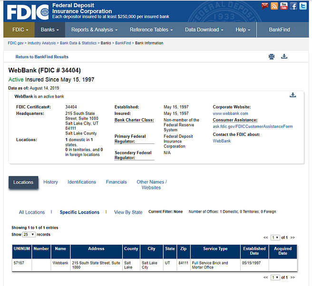Open the www.webbank.com website link

pyautogui.click(x=230, y=113)
